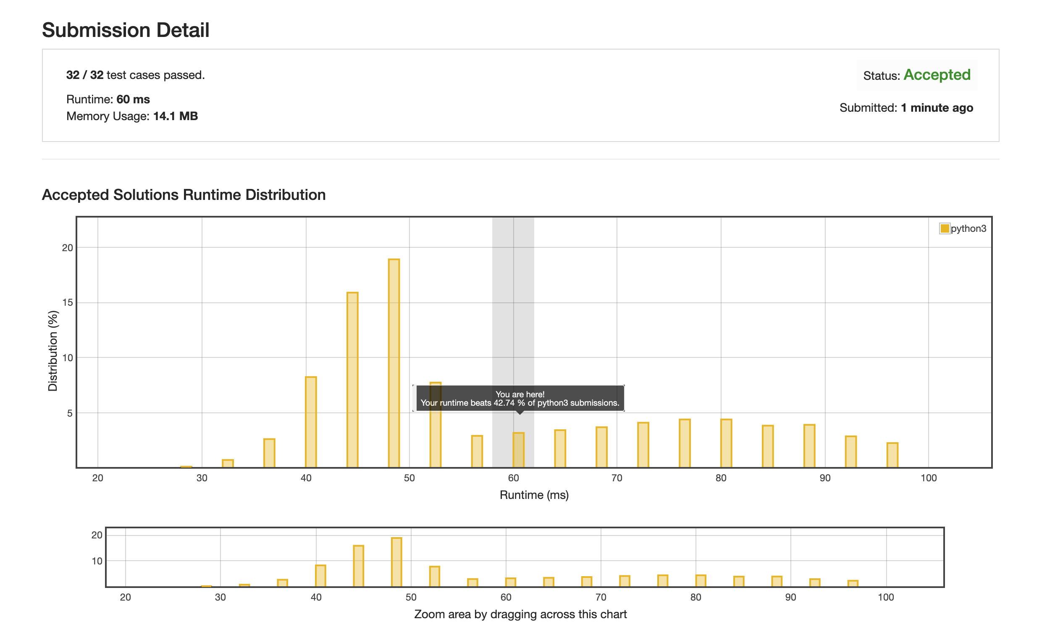Image resolution: width=1055 pixels, height=635 pixels.
Task: Click the overview chart bar near 52
Action: [434, 576]
